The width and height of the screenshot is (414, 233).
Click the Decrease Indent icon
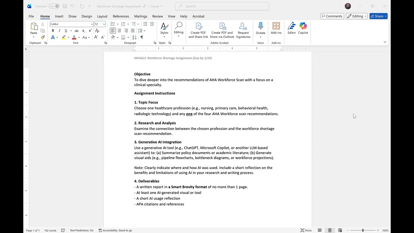tap(145, 24)
